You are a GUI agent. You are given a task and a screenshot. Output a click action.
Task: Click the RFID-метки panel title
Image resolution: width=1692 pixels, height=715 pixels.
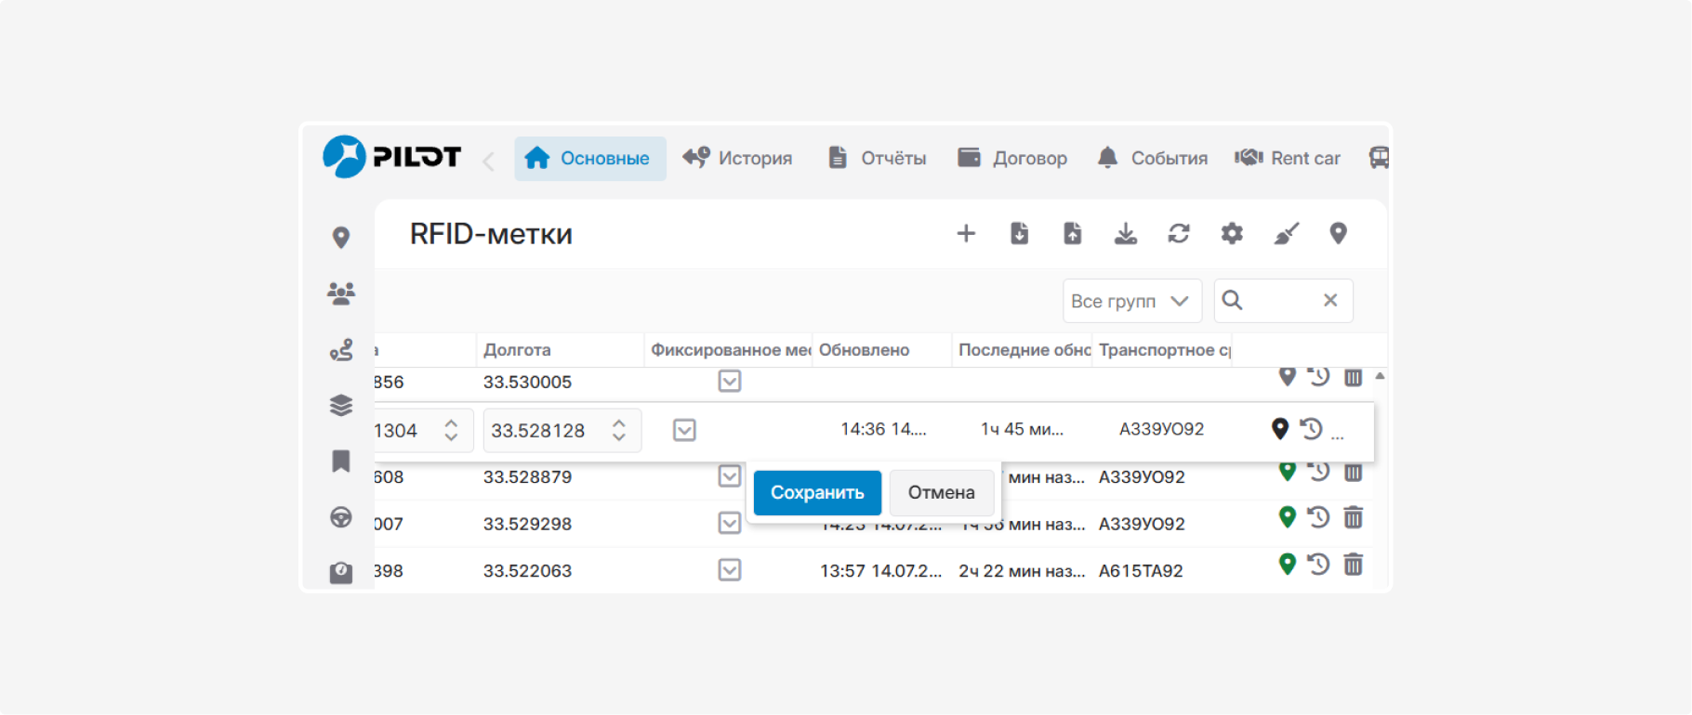491,234
